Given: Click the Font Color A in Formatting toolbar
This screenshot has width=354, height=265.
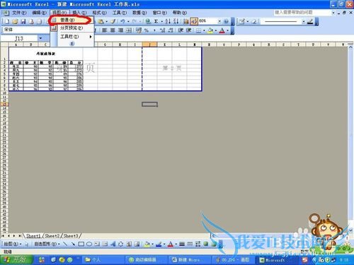Looking at the screenshot, I should (222, 30).
